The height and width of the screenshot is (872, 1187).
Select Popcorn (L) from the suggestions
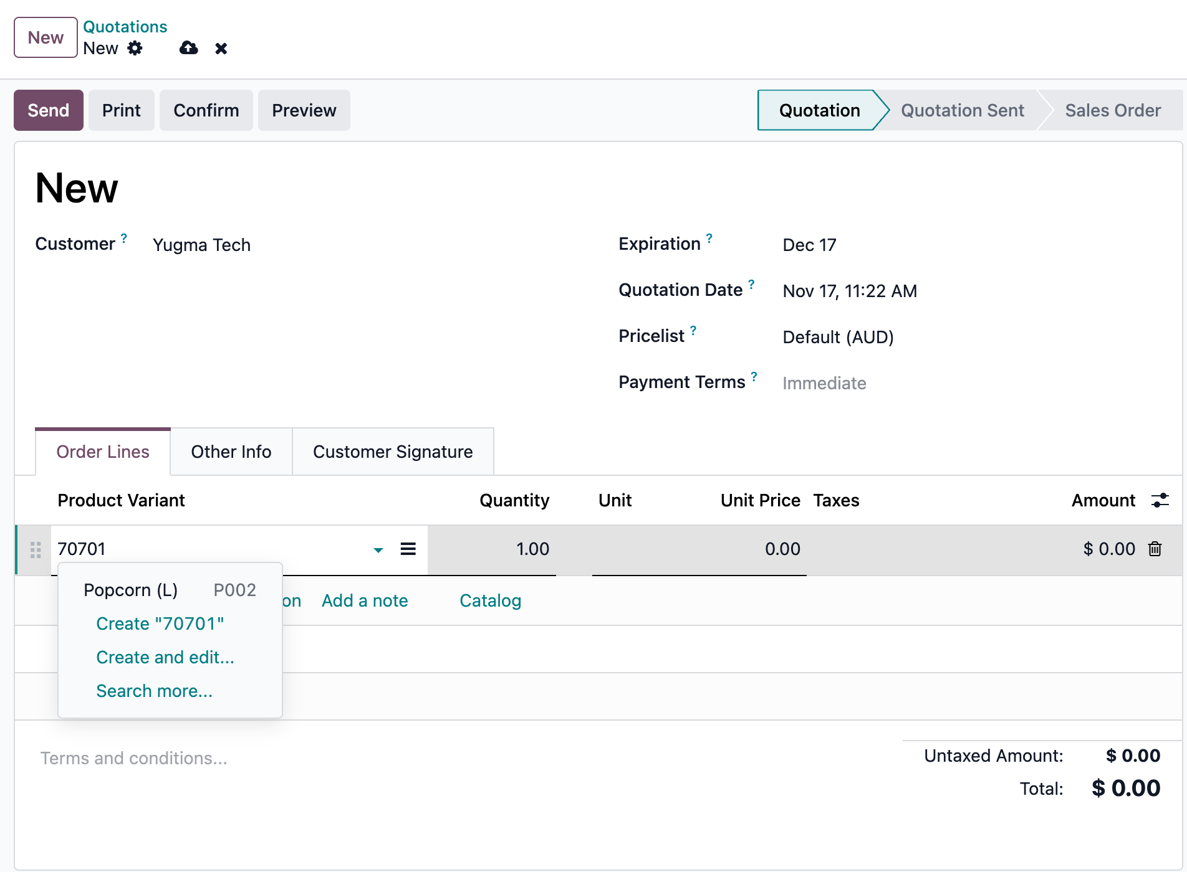coord(131,590)
